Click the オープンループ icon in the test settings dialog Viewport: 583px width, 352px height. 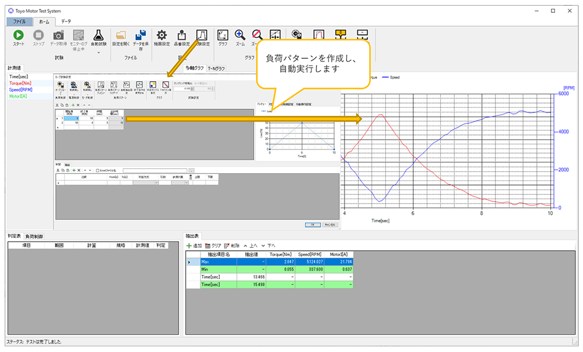click(x=60, y=85)
